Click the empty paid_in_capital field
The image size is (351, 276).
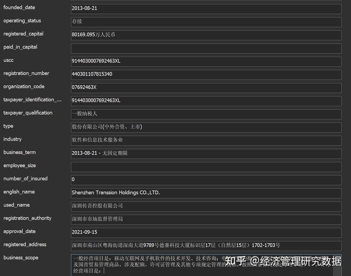206,48
